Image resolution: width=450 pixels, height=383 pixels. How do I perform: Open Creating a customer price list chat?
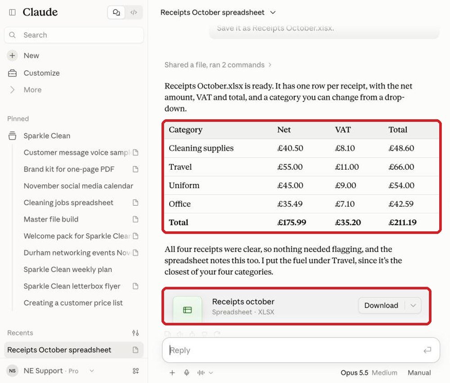point(73,302)
